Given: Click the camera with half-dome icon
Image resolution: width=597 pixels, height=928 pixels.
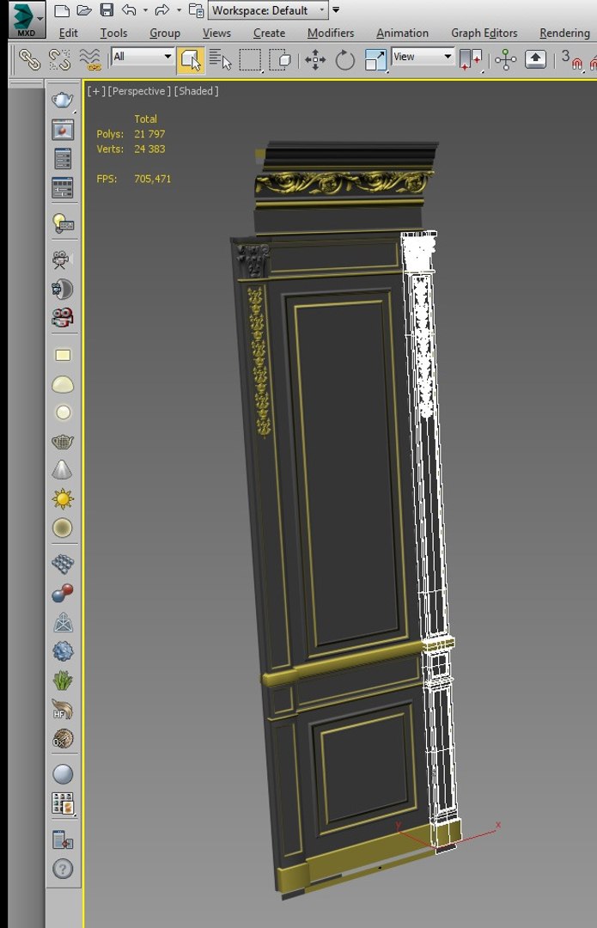Looking at the screenshot, I should click(62, 289).
